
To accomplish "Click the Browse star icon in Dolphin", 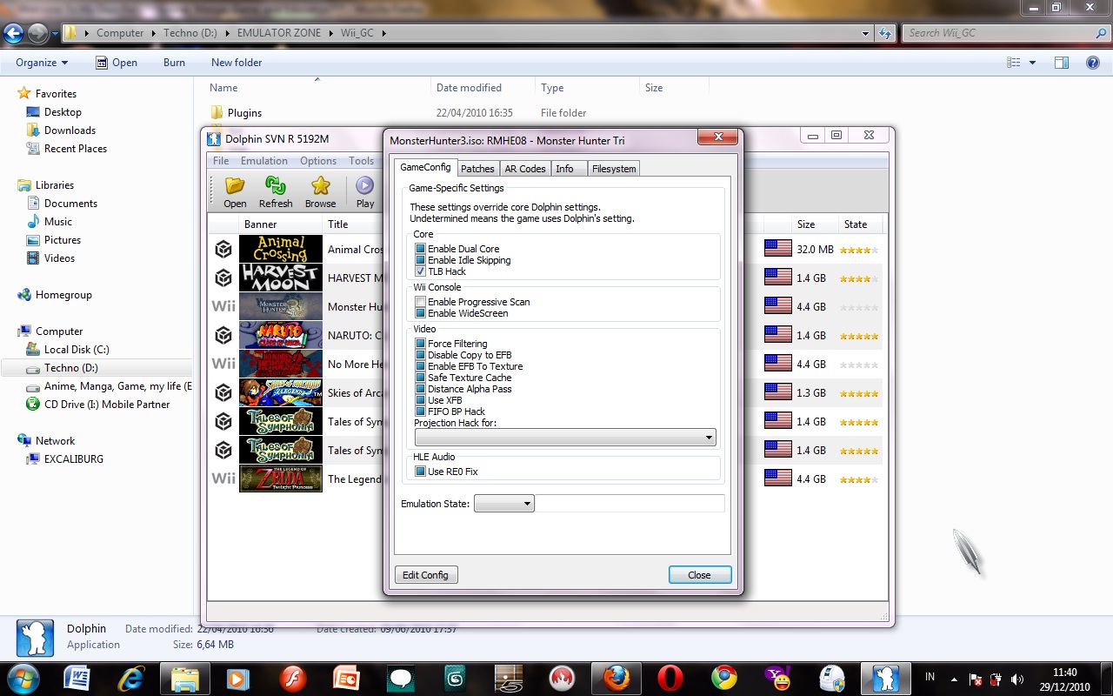I will coord(320,191).
